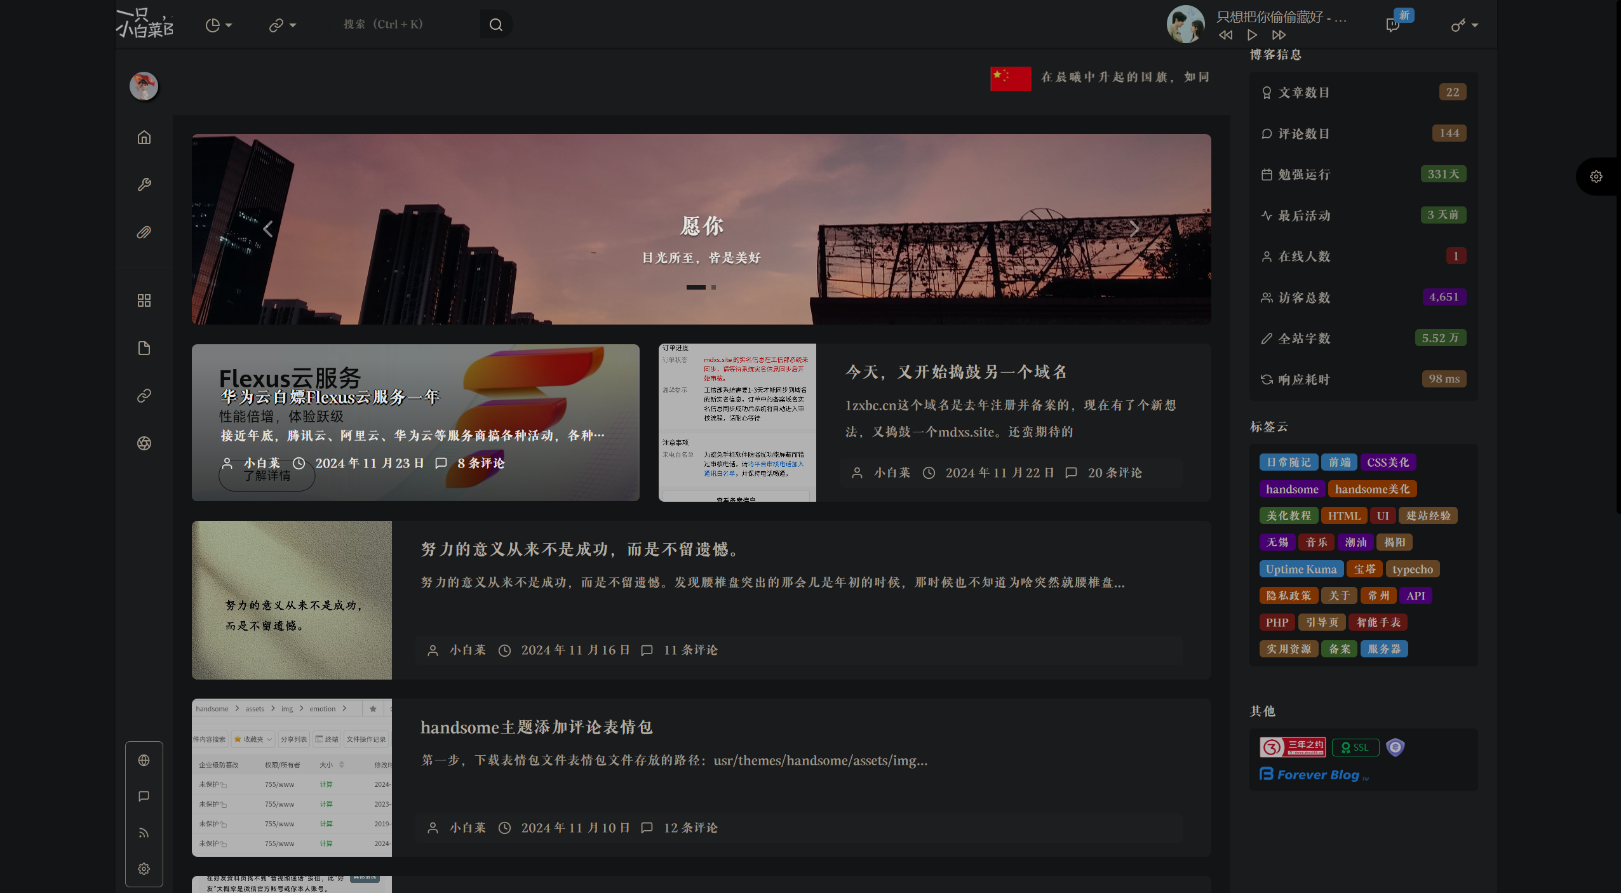This screenshot has height=893, width=1621.
Task: Open the pie-chart dropdown in the top bar
Action: (217, 24)
